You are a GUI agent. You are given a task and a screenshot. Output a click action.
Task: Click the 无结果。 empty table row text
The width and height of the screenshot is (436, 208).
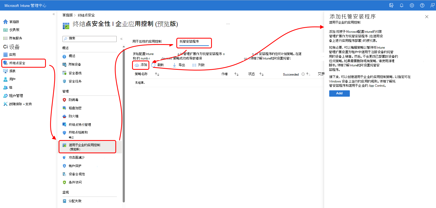[140, 83]
